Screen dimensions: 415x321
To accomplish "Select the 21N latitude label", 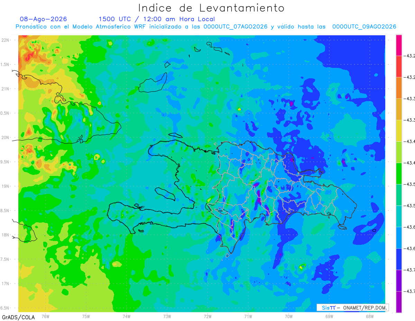I will click(x=6, y=89).
